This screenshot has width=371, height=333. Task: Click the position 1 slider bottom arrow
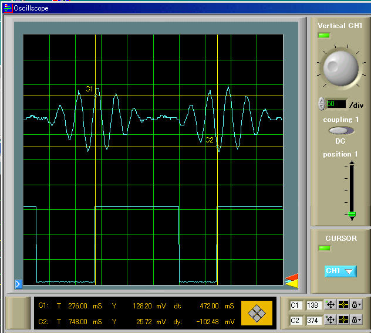coord(352,219)
